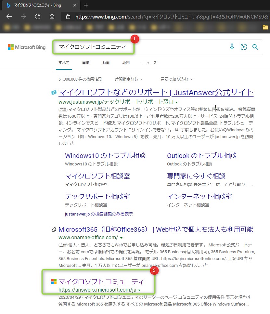270x314 pixels.
Task: Open Microsoft365（旧称Office365）result title
Action: [156, 229]
